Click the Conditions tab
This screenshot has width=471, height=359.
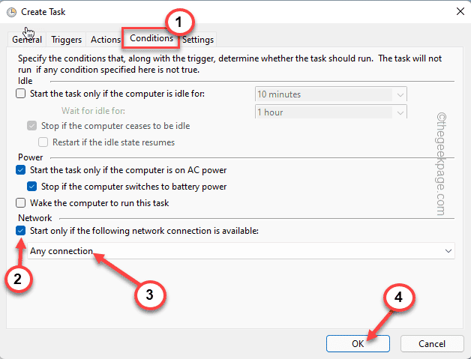(x=151, y=37)
